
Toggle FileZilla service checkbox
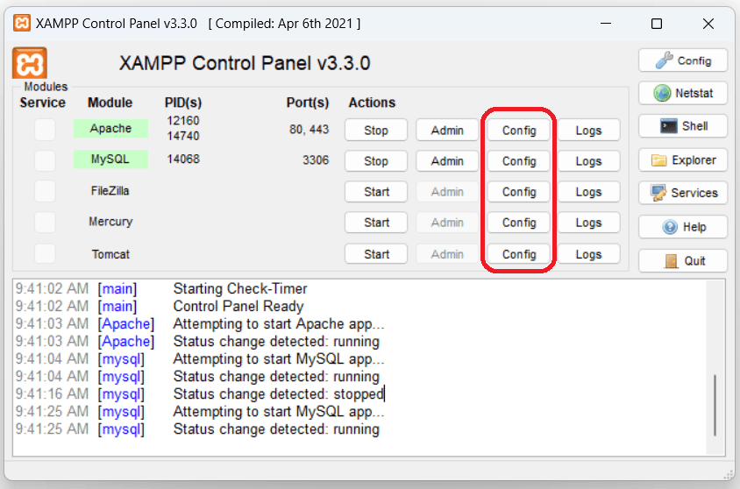[x=45, y=191]
